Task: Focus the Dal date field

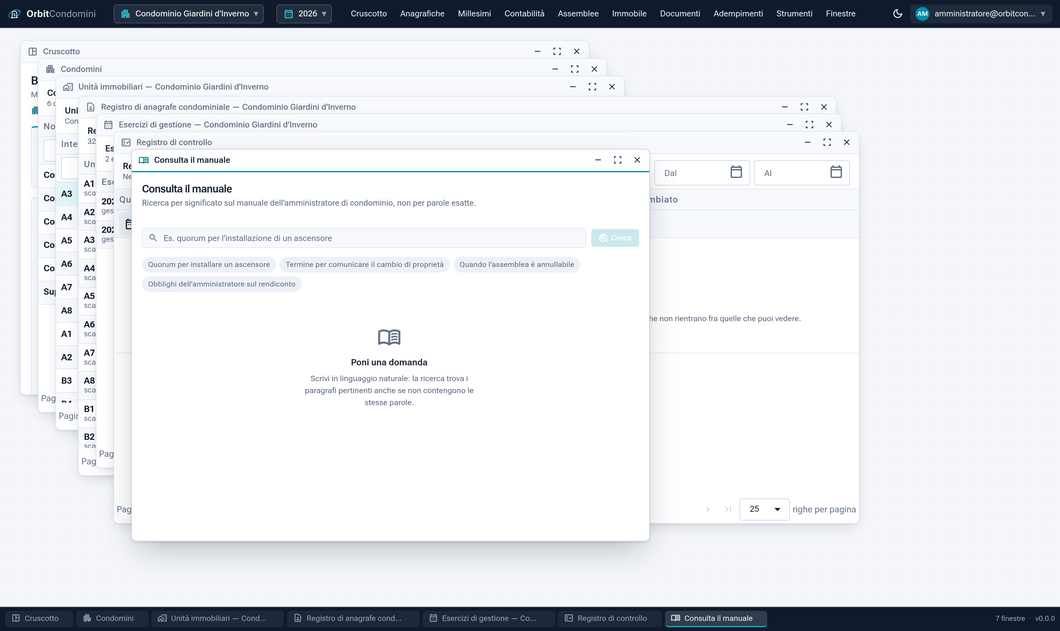Action: click(702, 173)
